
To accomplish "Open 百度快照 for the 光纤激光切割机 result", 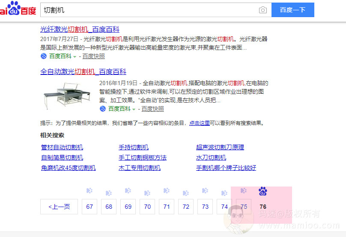I will tap(93, 56).
